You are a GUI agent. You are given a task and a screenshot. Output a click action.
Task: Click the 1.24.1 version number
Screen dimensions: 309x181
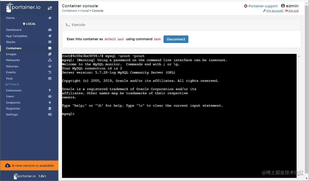pos(42,176)
